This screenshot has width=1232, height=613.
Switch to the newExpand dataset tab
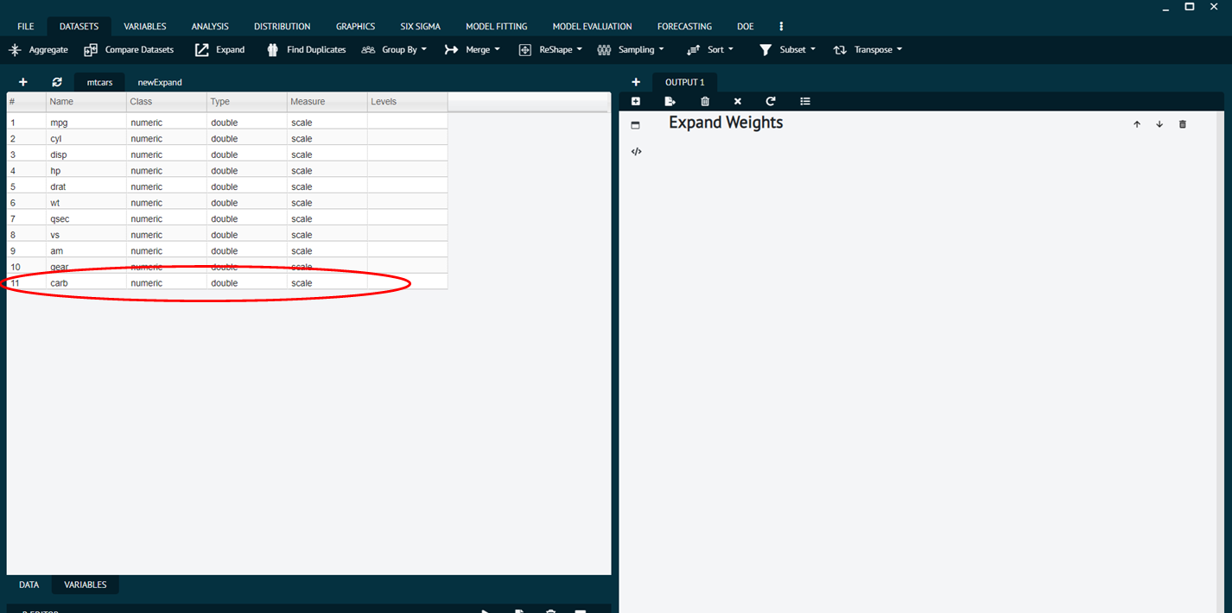pos(160,83)
